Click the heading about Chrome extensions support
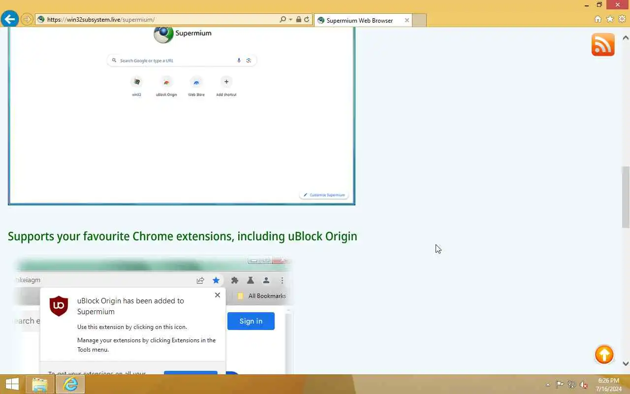Screen dimensions: 630x394 (x=183, y=236)
